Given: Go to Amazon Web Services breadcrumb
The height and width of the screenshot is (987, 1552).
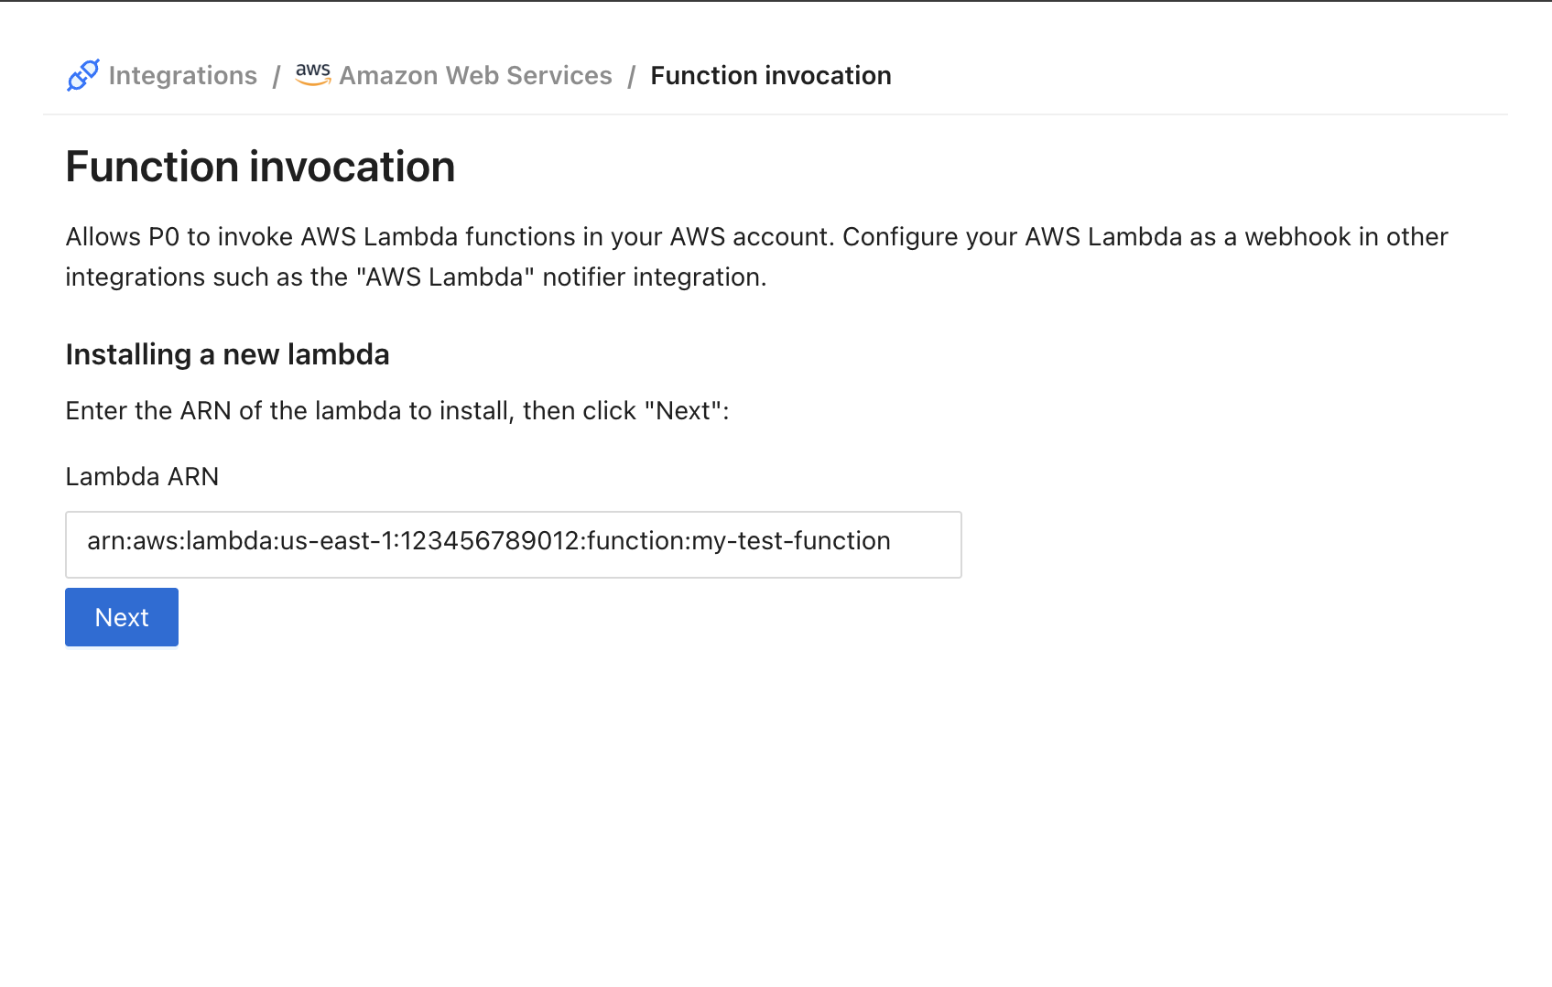Looking at the screenshot, I should [x=475, y=75].
